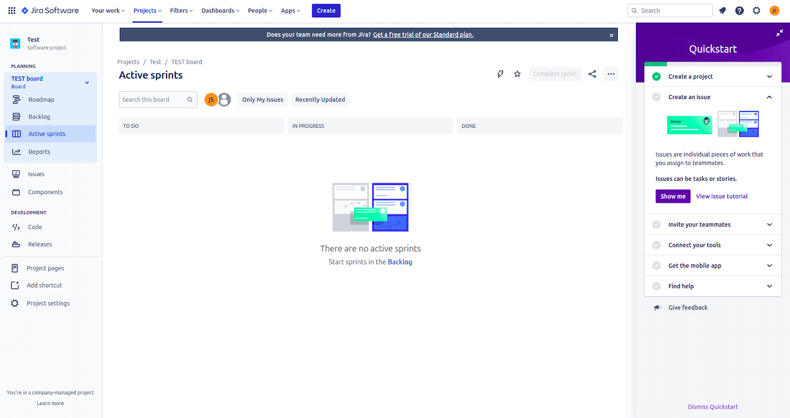Expand Create a project chevron
Viewport: 790px width, 418px height.
769,77
